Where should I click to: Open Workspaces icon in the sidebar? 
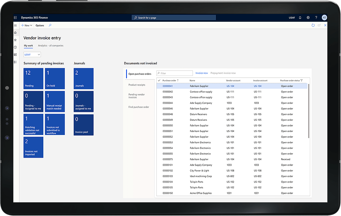(15, 55)
